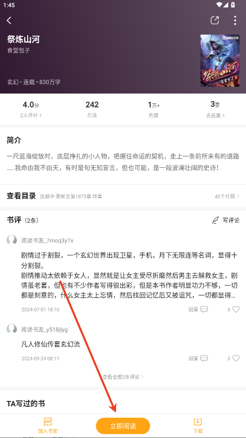Viewport: 246px width, 438px height.
Task: Expand 查看目录 chapter list row
Action: coord(123,196)
